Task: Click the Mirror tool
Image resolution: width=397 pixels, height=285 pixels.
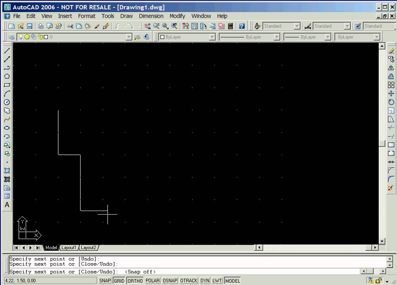Action: click(x=391, y=68)
